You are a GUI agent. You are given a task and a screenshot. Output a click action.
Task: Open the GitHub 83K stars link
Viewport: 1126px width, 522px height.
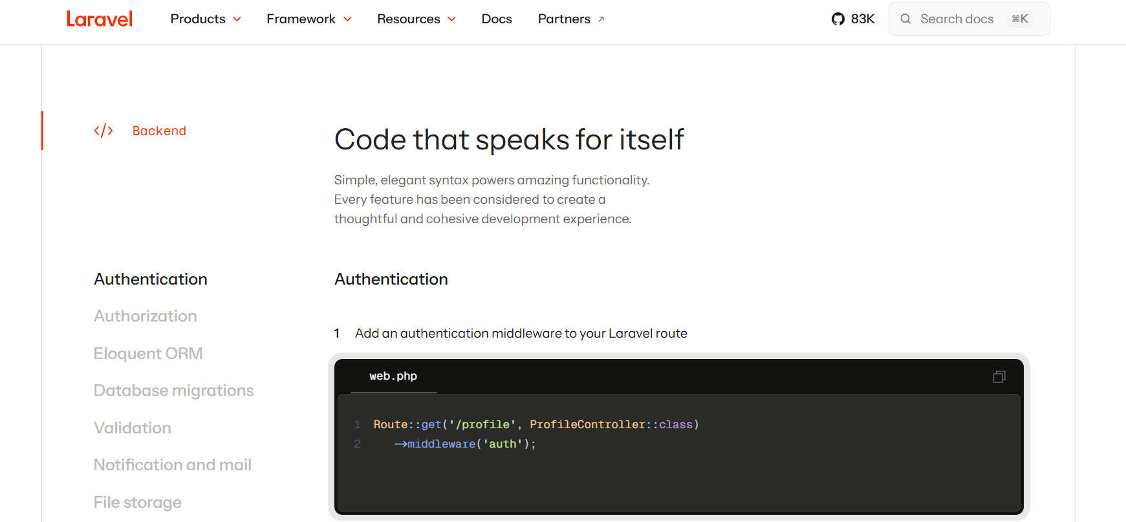[x=852, y=19]
